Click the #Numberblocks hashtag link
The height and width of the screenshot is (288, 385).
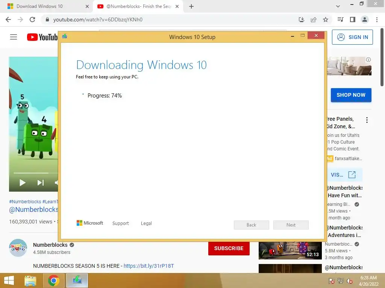[25, 201]
